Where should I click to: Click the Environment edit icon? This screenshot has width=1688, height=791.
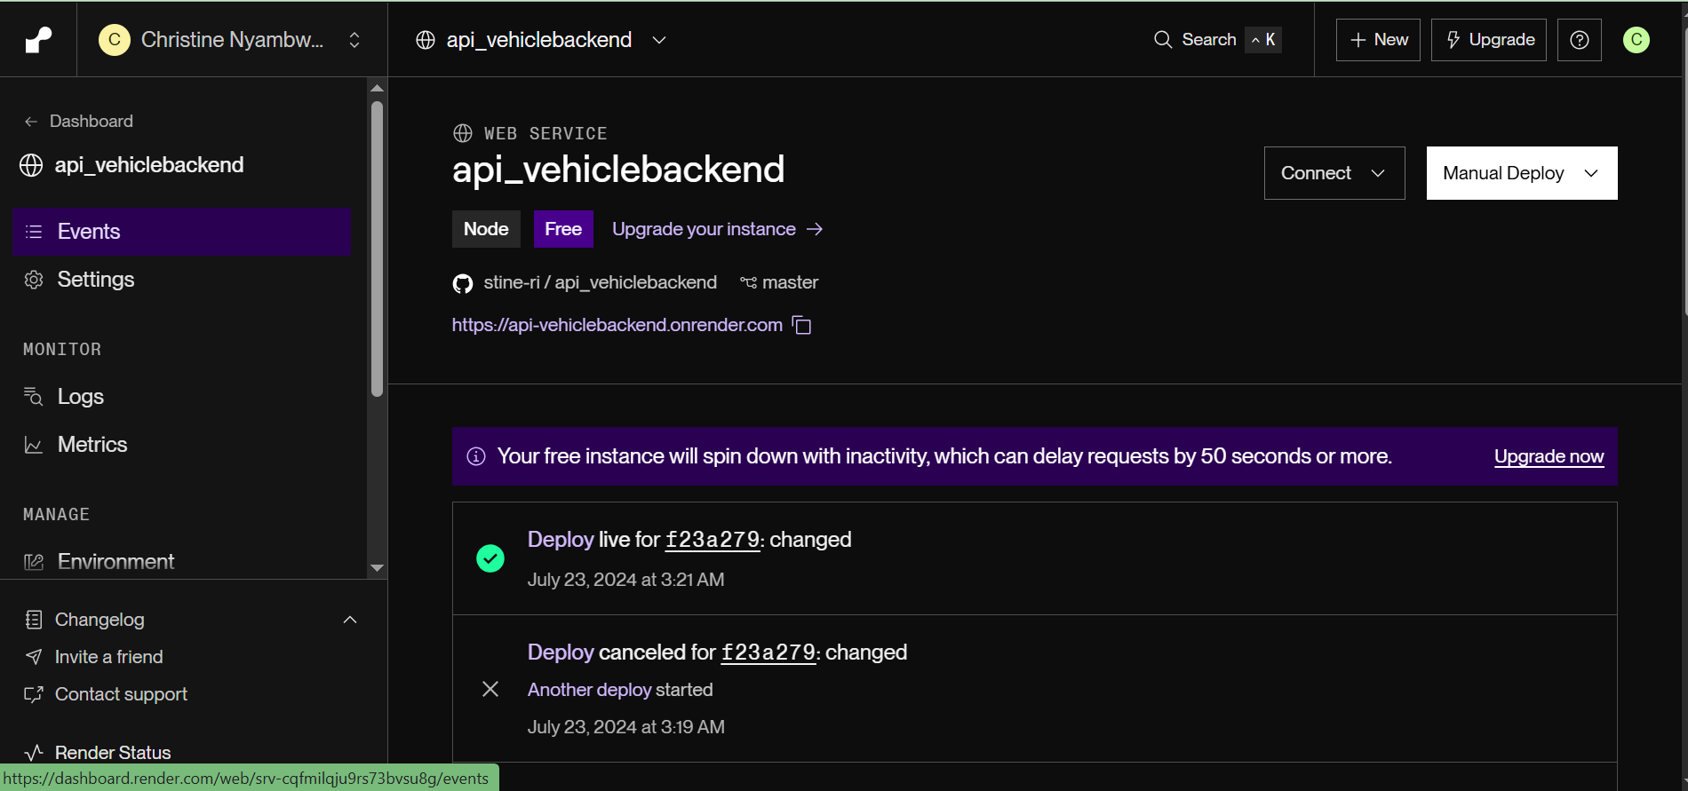click(34, 562)
